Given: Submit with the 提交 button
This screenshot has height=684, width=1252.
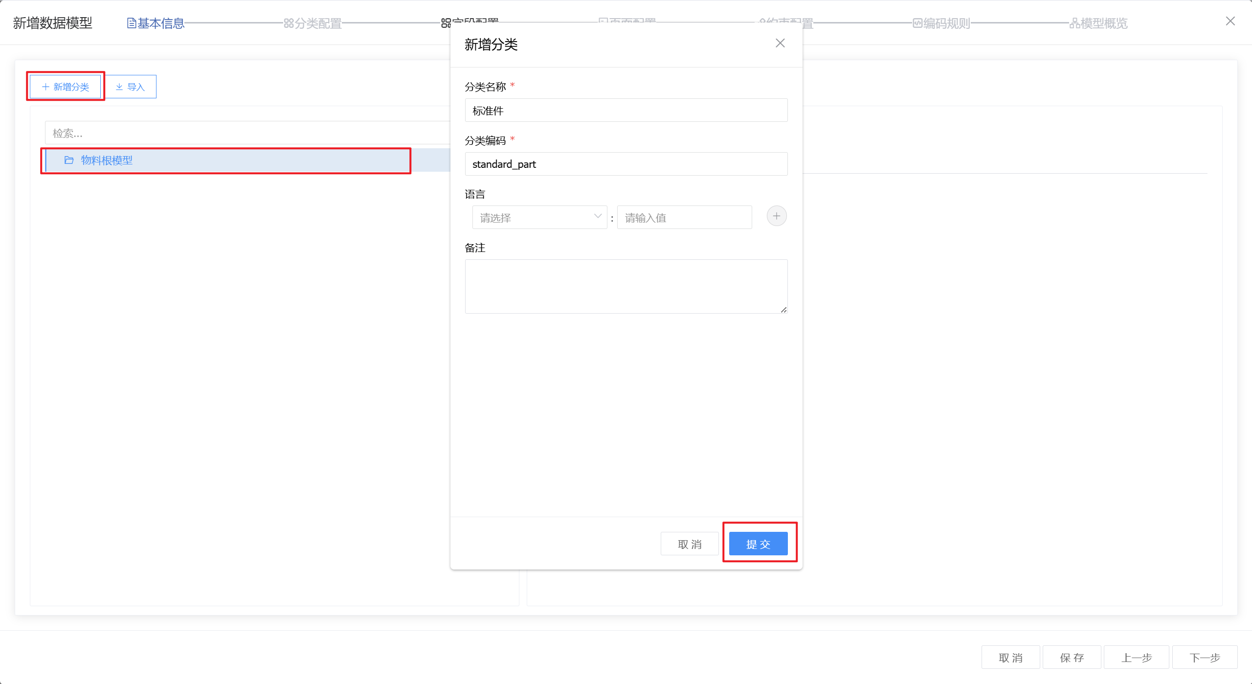Looking at the screenshot, I should tap(758, 544).
